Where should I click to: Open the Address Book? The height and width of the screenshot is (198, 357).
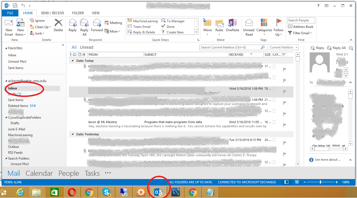[x=301, y=26]
